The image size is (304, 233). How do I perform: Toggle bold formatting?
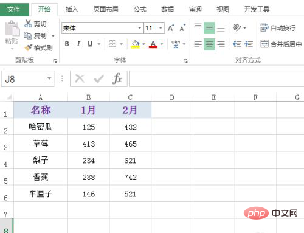coord(67,44)
